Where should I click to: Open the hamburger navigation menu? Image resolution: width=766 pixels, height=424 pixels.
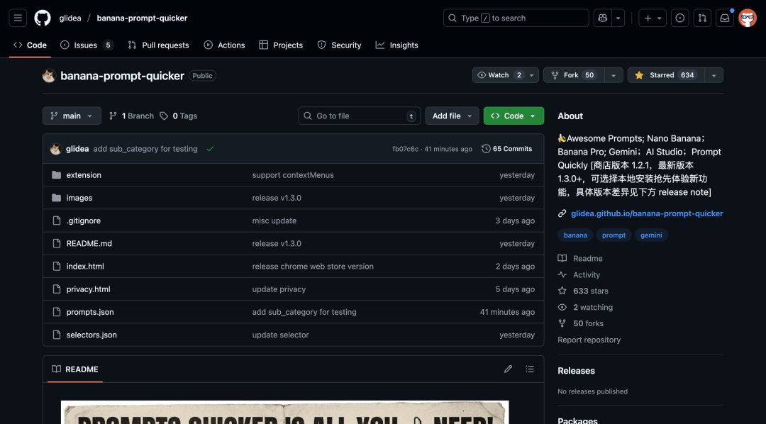(18, 18)
